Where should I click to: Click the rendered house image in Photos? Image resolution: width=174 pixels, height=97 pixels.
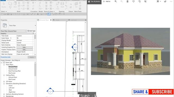130,51
